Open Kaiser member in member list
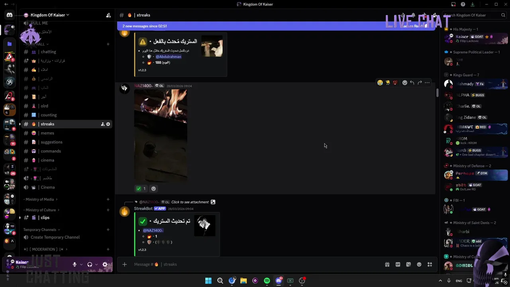This screenshot has width=510, height=287. (476, 39)
